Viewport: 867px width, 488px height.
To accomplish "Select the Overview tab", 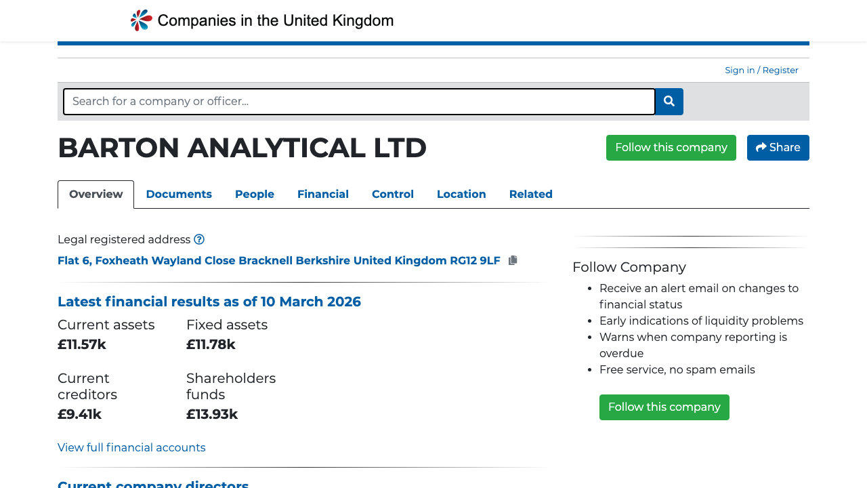I will (96, 194).
